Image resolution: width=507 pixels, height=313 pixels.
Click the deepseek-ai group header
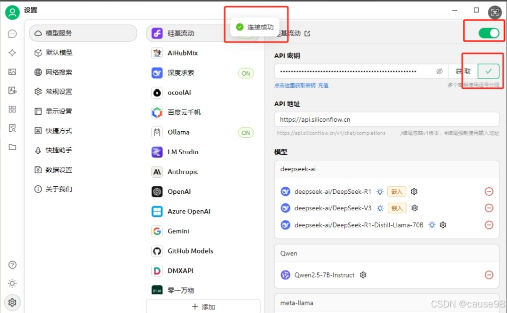[x=386, y=169]
